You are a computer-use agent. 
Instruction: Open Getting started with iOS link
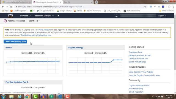pos(138,59)
